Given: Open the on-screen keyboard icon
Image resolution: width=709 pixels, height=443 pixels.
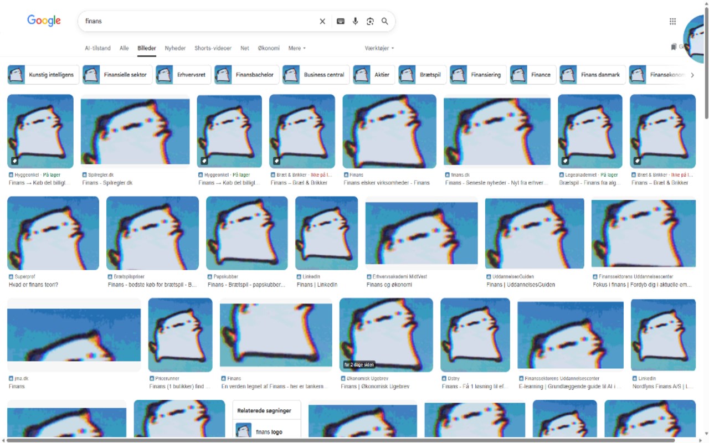Looking at the screenshot, I should pos(341,21).
